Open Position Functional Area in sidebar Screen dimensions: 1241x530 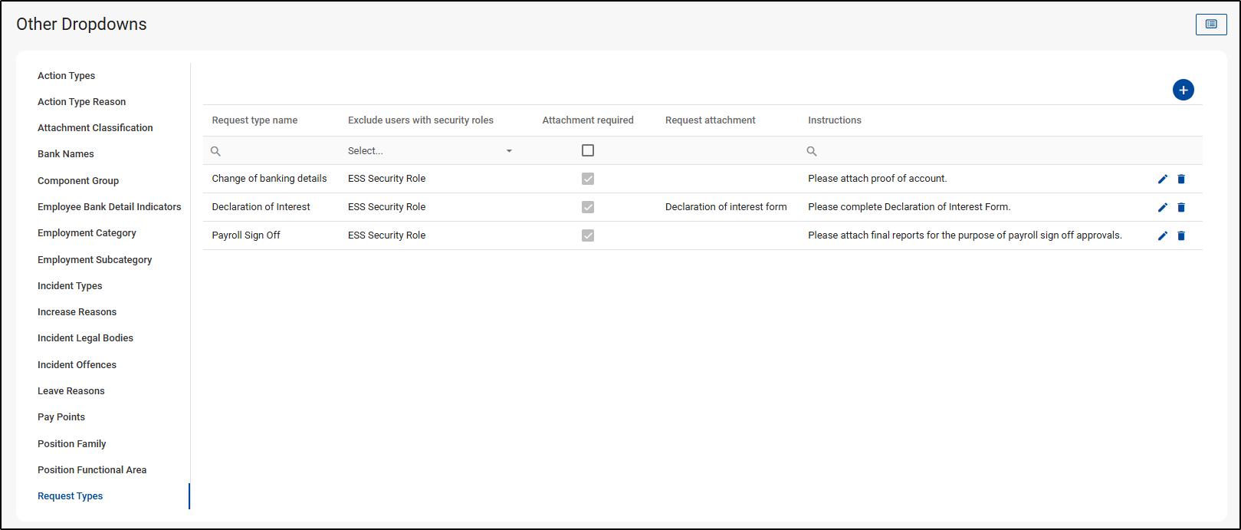[92, 470]
